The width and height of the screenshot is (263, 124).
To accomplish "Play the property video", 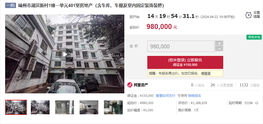I will click(x=65, y=54).
